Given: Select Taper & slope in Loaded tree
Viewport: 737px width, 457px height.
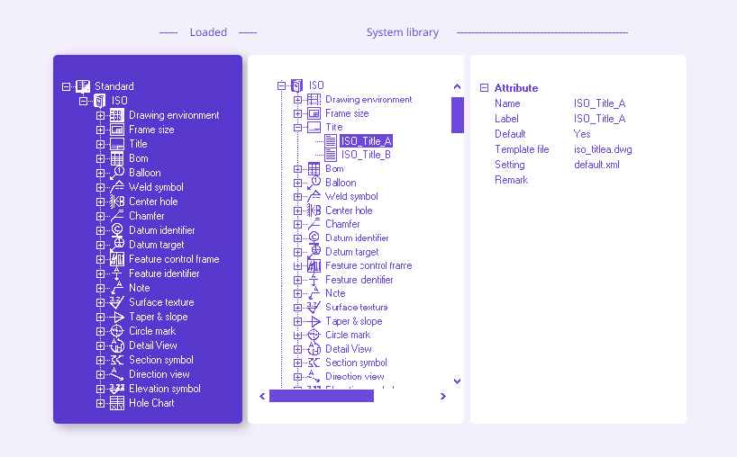Looking at the screenshot, I should tap(158, 317).
